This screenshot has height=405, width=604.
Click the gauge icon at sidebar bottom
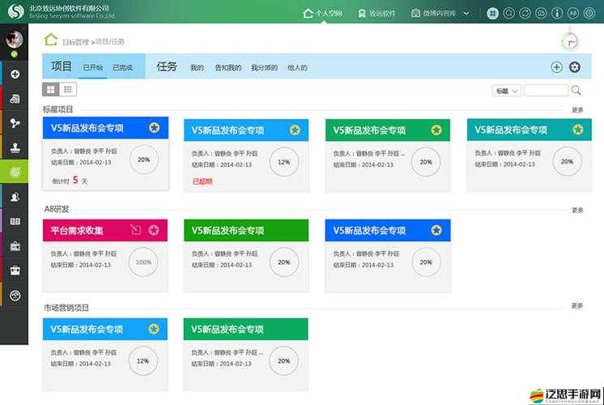tap(15, 296)
